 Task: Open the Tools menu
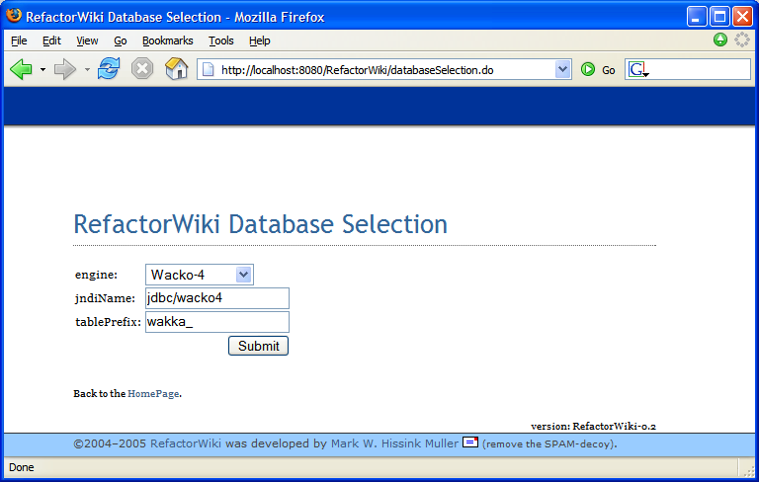click(221, 40)
